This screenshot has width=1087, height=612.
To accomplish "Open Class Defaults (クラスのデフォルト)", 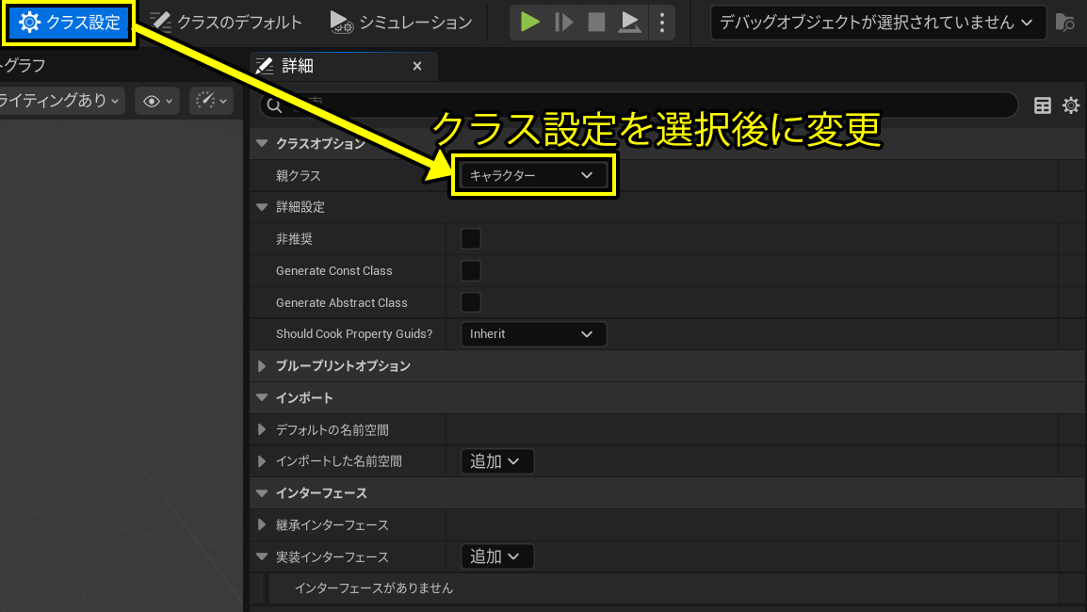I will (x=227, y=23).
